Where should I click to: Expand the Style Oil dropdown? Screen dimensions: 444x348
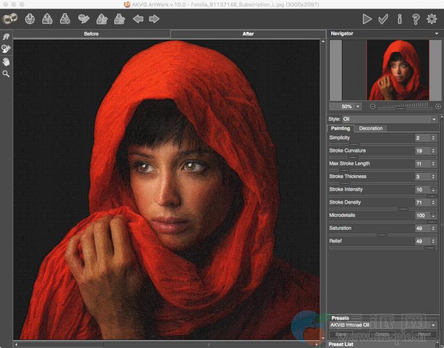point(434,119)
